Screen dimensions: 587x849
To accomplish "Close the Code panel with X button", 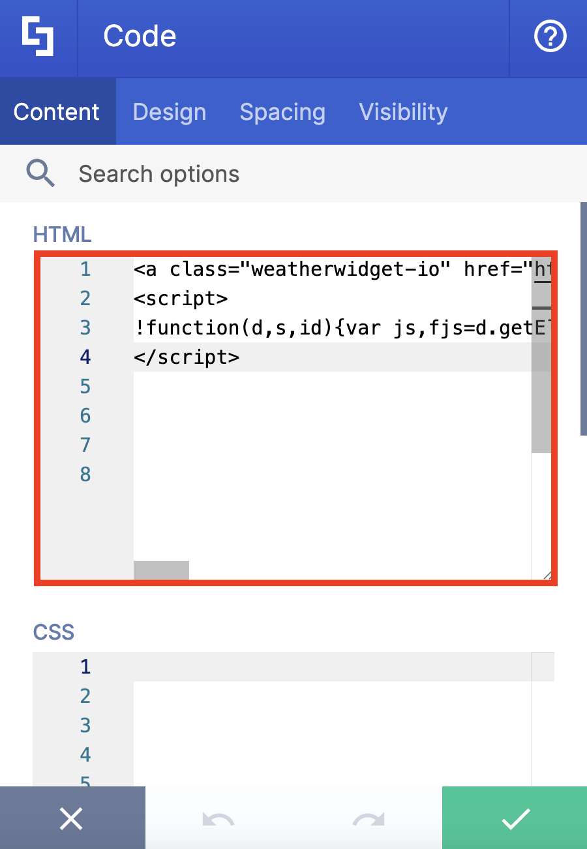I will [x=72, y=818].
